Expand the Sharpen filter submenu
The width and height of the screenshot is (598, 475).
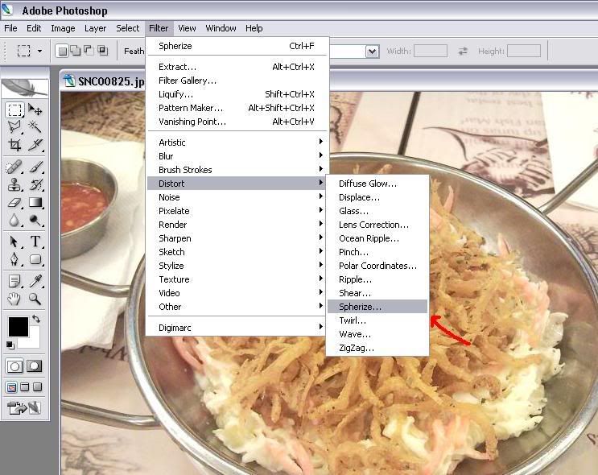click(237, 238)
